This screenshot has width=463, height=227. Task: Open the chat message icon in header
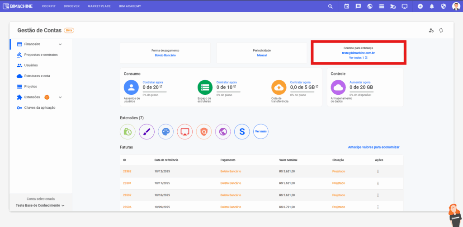[358, 6]
